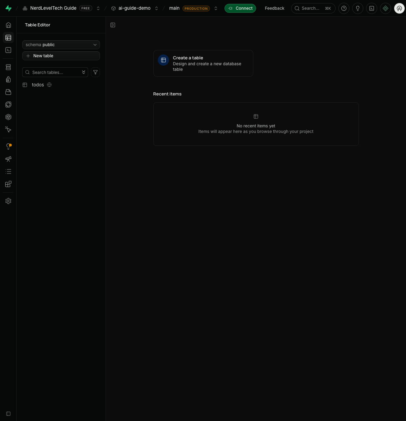
Task: Open the Supabase logo home link
Action: click(x=8, y=8)
